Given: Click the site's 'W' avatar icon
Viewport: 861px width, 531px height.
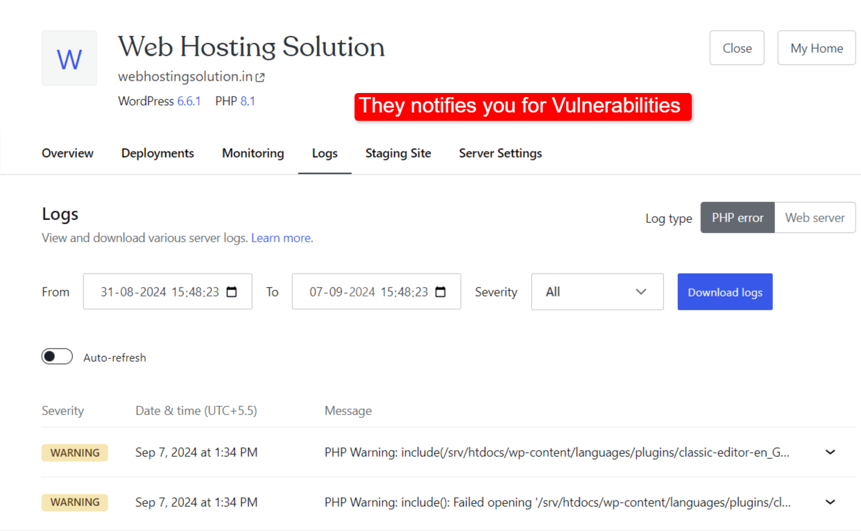Looking at the screenshot, I should click(69, 58).
